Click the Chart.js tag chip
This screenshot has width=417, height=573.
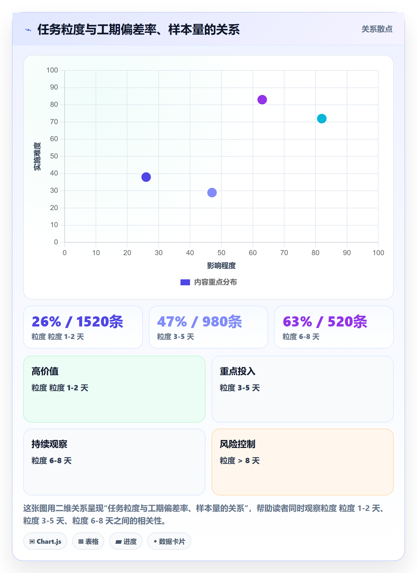[45, 541]
